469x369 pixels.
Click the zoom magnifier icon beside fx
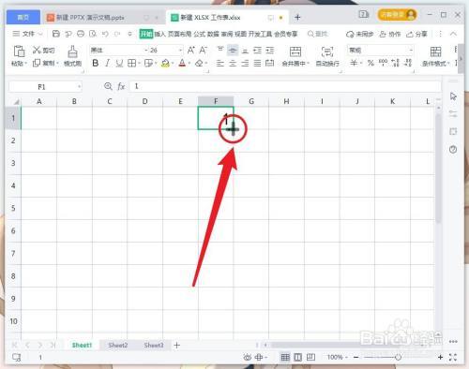108,86
